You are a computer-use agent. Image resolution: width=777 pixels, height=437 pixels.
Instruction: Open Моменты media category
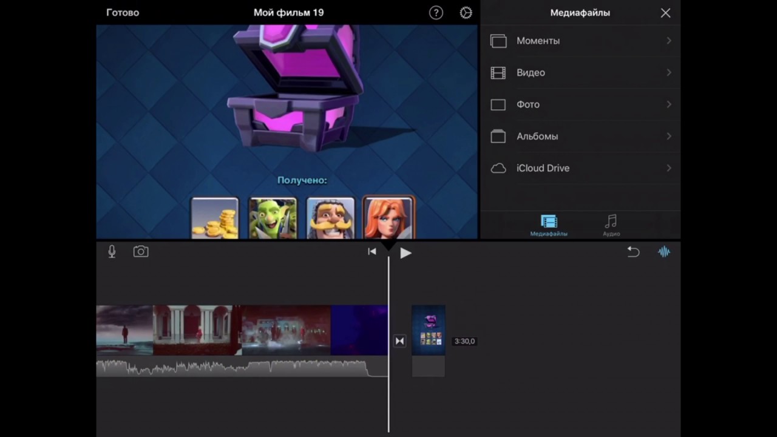pos(580,41)
